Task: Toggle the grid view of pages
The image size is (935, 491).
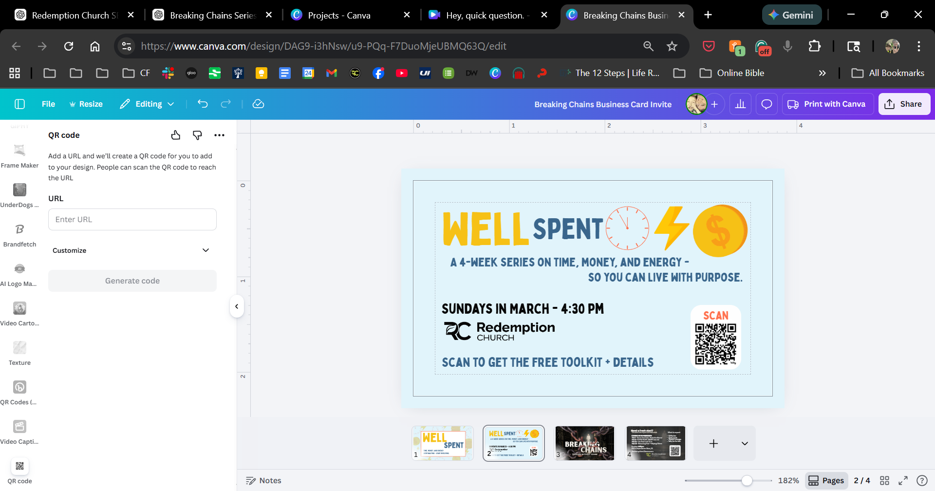Action: coord(884,481)
